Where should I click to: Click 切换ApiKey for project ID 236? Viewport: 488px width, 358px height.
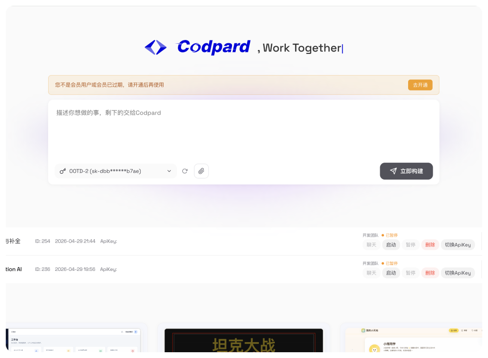coord(458,273)
